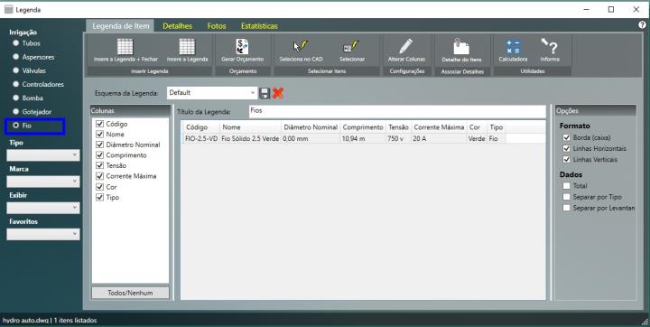Select the Tubos radio option
The image size is (650, 327).
(x=15, y=42)
